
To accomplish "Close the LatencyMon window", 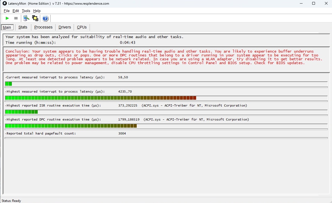I will pyautogui.click(x=326, y=4).
